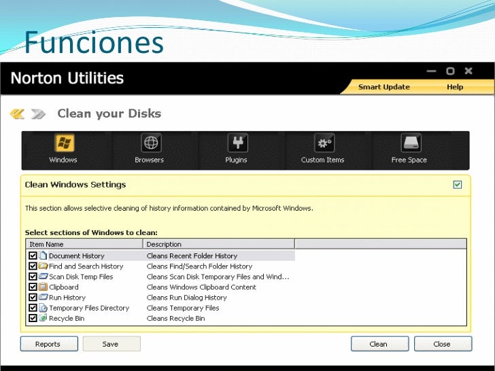
Task: Sort by the Item Name column header
Action: pos(84,244)
